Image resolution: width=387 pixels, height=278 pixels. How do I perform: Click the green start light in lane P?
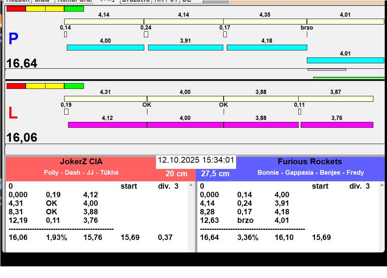pyautogui.click(x=74, y=9)
